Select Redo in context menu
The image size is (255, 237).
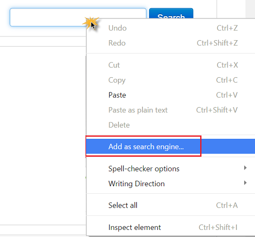[x=170, y=43]
